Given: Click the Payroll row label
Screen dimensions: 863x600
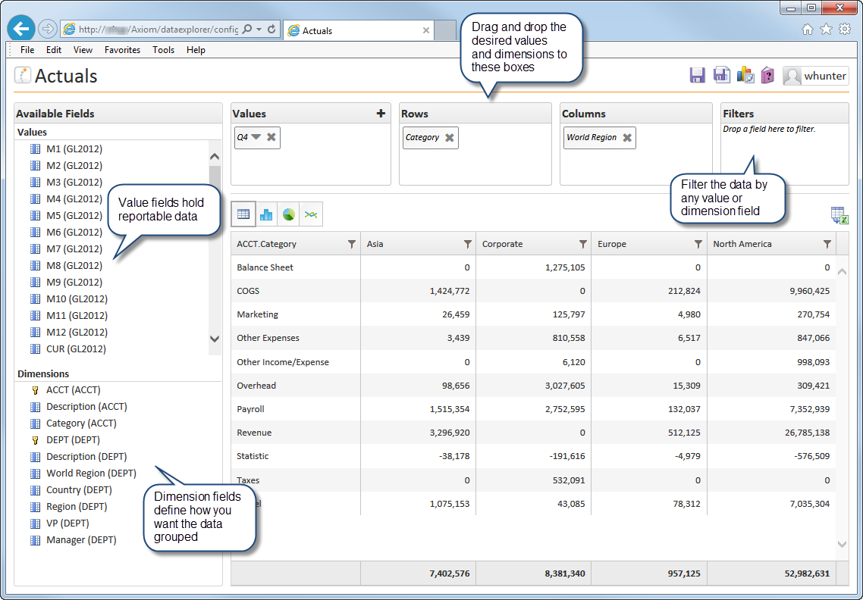Looking at the screenshot, I should (250, 409).
